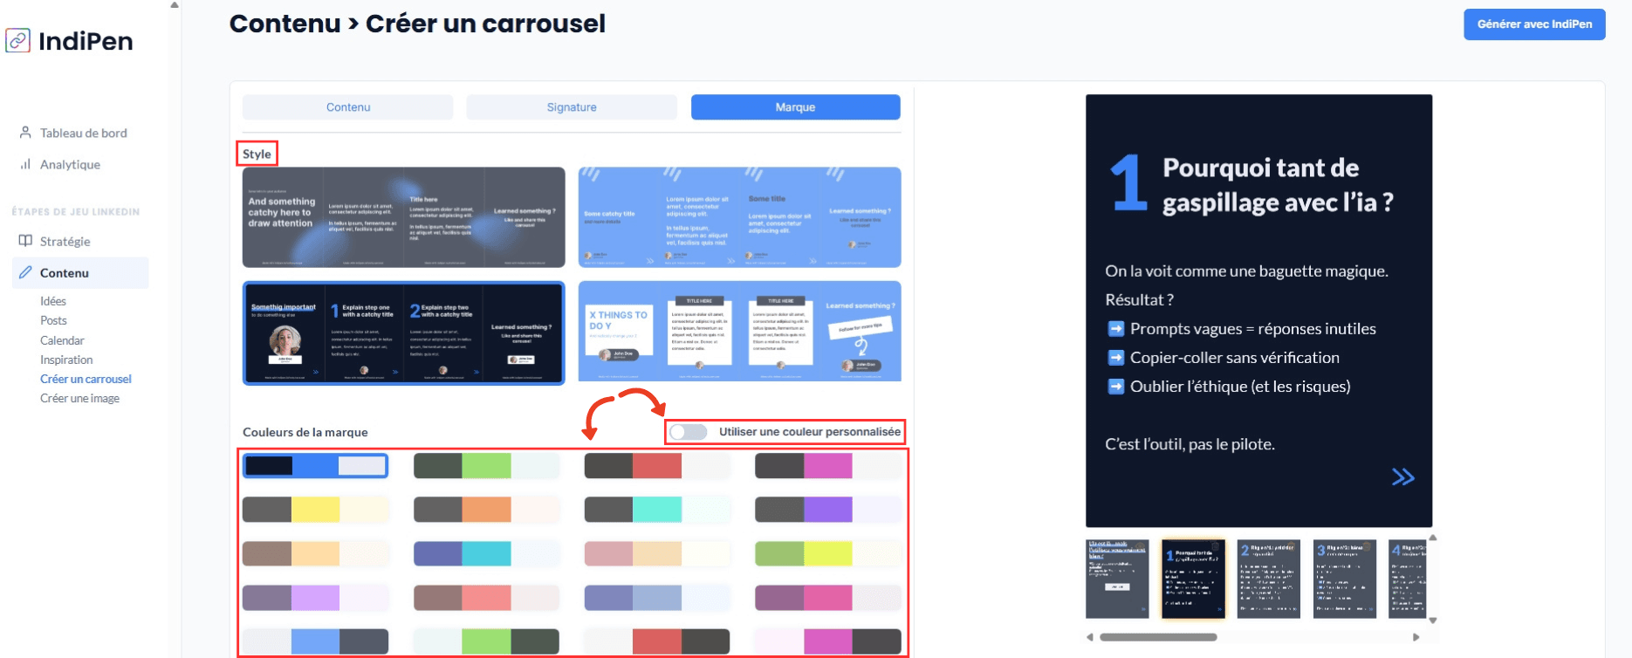Open the Inspiration sidebar link
This screenshot has width=1632, height=658.
pyautogui.click(x=66, y=360)
